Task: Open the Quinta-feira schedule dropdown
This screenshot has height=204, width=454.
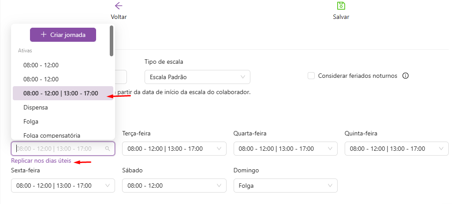Action: [396, 149]
